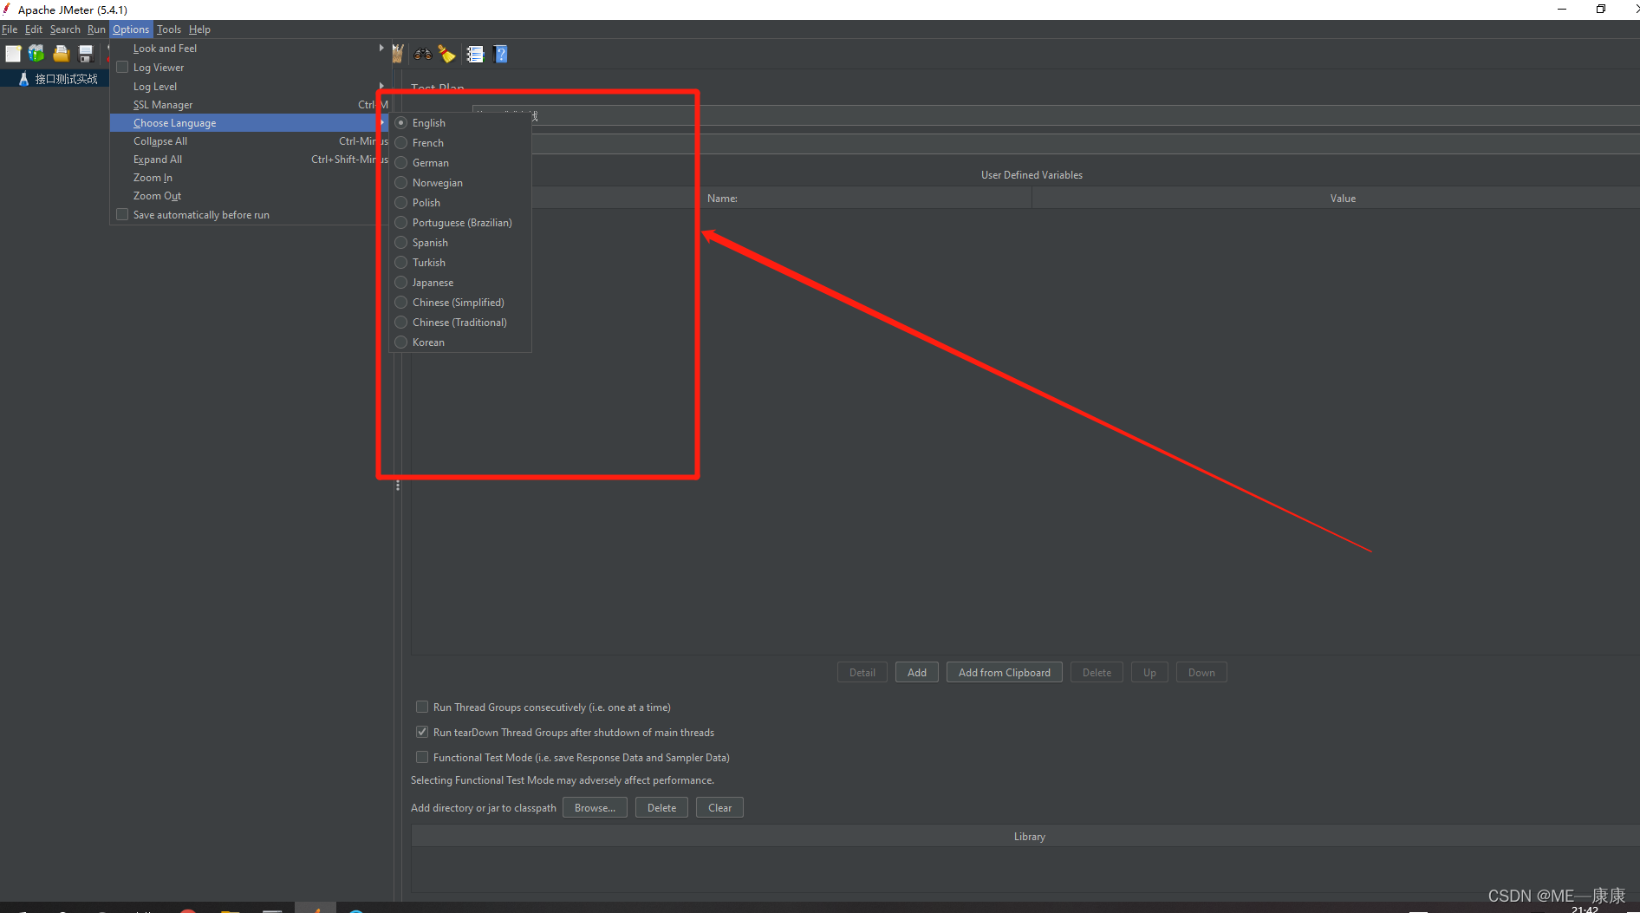This screenshot has height=913, width=1640.
Task: Expand the Log Level submenu
Action: coord(250,87)
